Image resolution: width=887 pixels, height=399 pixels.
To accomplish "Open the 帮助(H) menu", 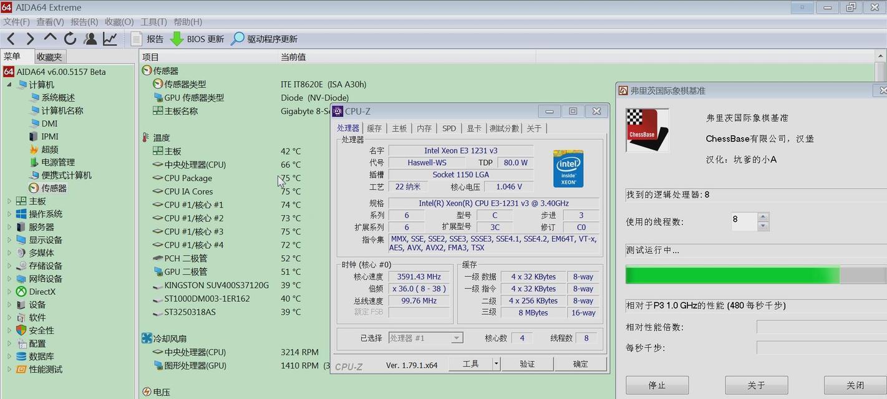I will (x=188, y=22).
